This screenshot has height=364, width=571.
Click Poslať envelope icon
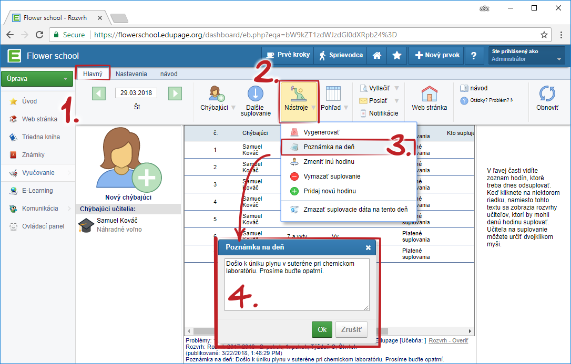[x=363, y=101]
